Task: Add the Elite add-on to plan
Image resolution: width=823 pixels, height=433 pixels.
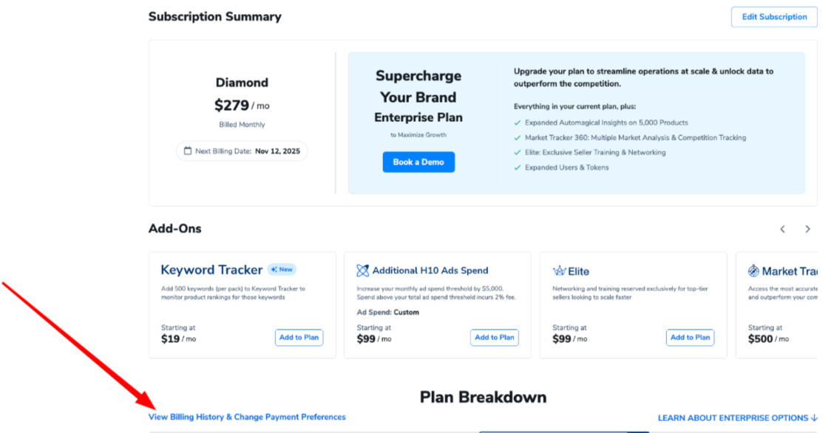Action: click(x=690, y=338)
